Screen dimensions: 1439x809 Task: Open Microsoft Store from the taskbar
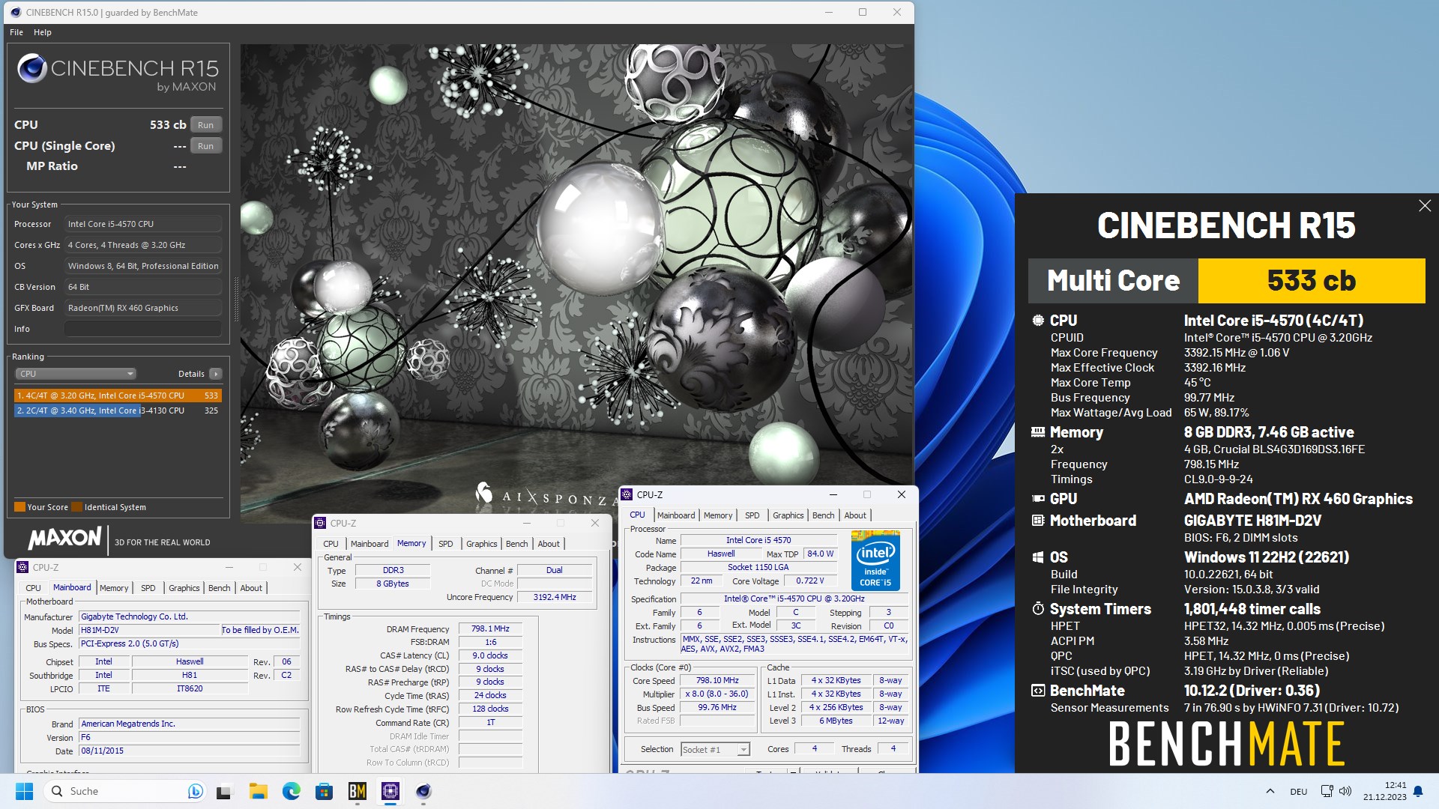coord(325,791)
